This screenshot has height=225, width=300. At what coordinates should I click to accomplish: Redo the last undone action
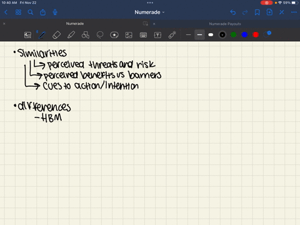(x=245, y=12)
